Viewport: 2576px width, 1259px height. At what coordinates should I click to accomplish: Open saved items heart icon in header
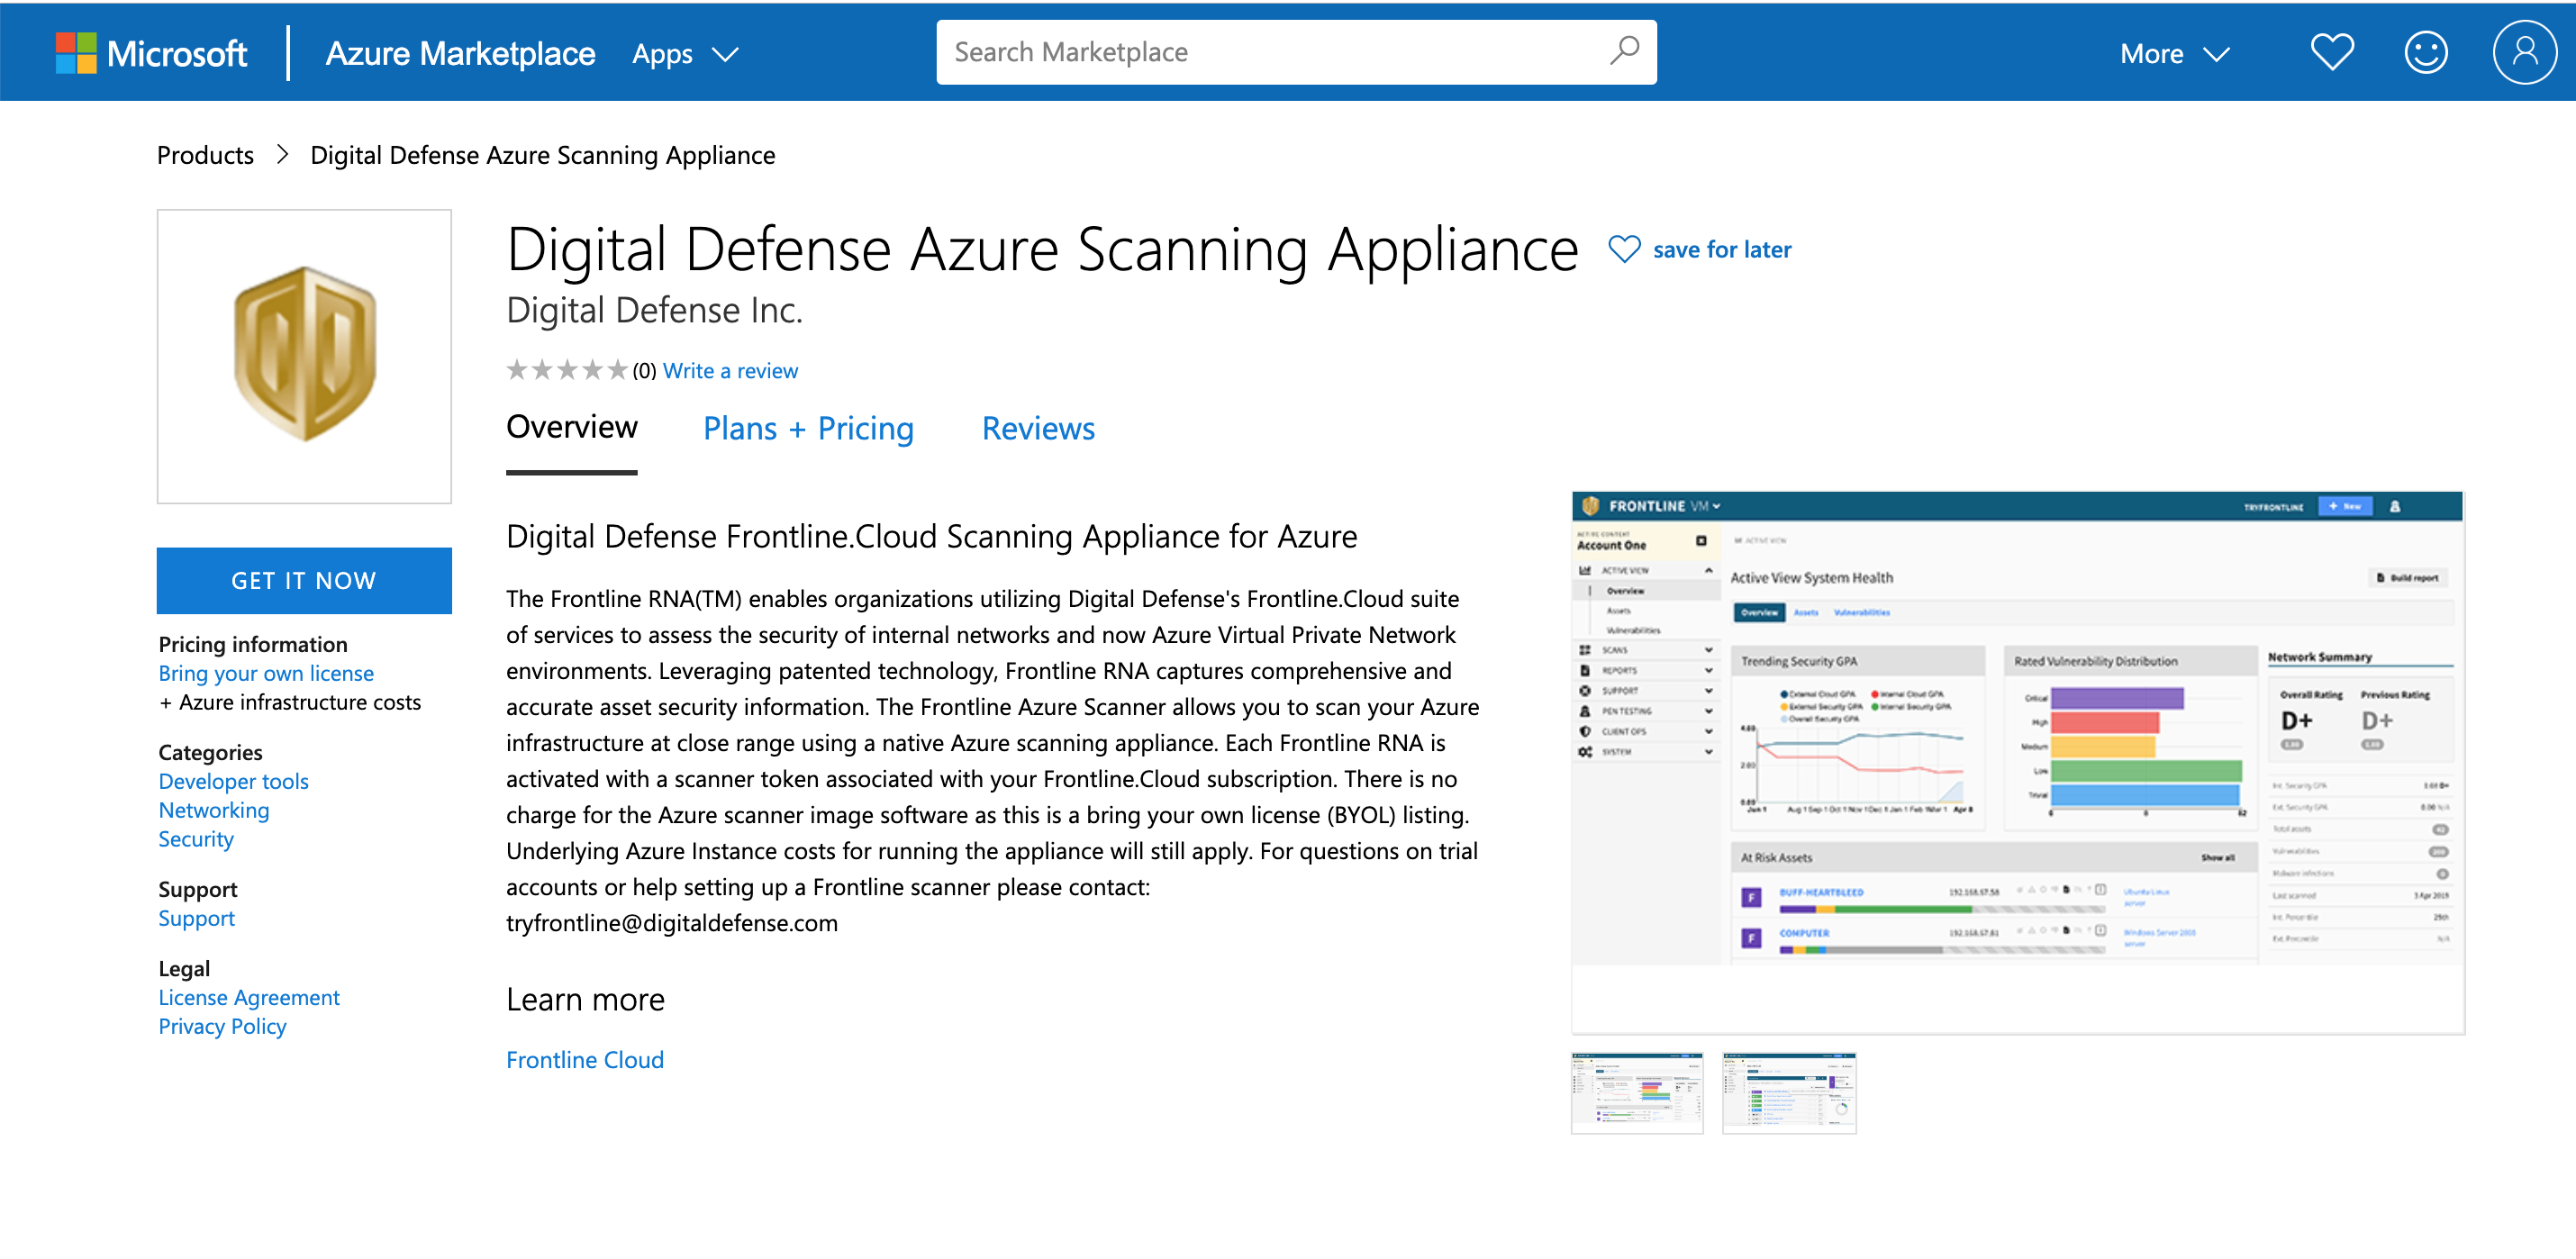[x=2332, y=52]
